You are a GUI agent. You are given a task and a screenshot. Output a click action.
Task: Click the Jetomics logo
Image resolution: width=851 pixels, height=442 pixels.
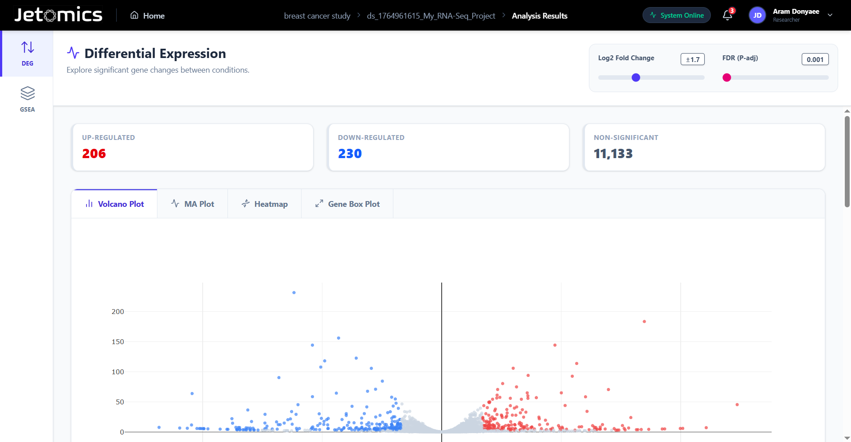tap(58, 15)
